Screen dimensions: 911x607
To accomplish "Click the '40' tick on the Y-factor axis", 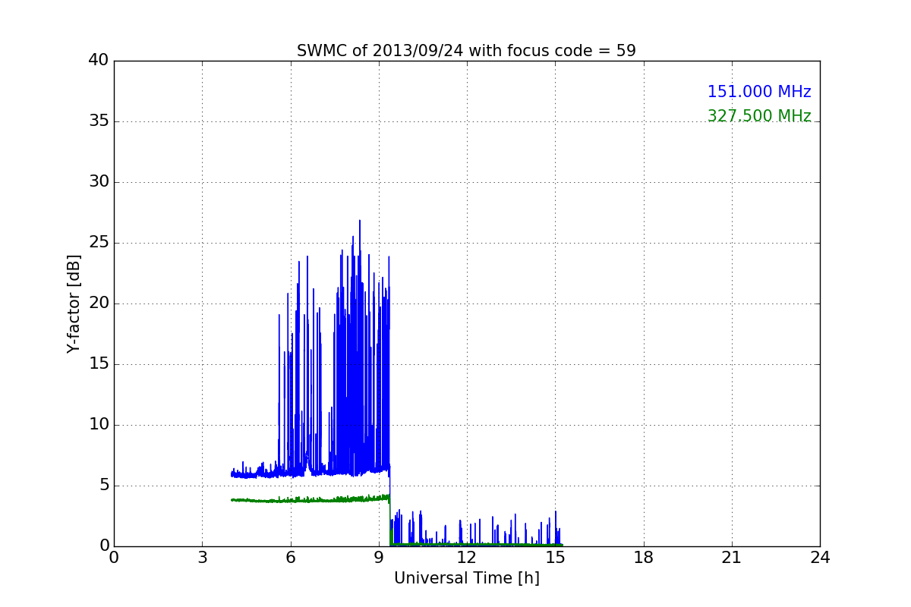I will coord(99,61).
